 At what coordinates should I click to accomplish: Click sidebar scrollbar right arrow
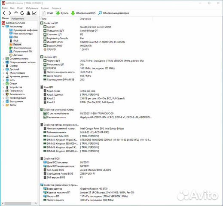coord(36,203)
